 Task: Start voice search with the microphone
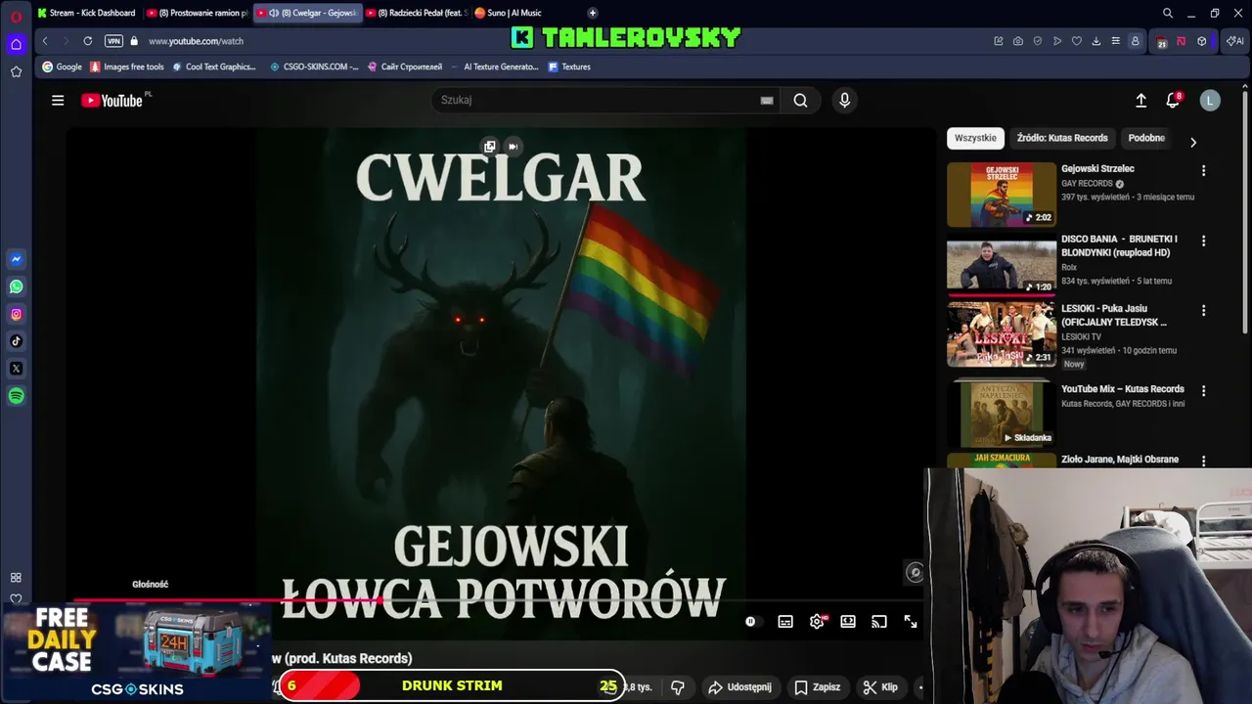click(844, 100)
